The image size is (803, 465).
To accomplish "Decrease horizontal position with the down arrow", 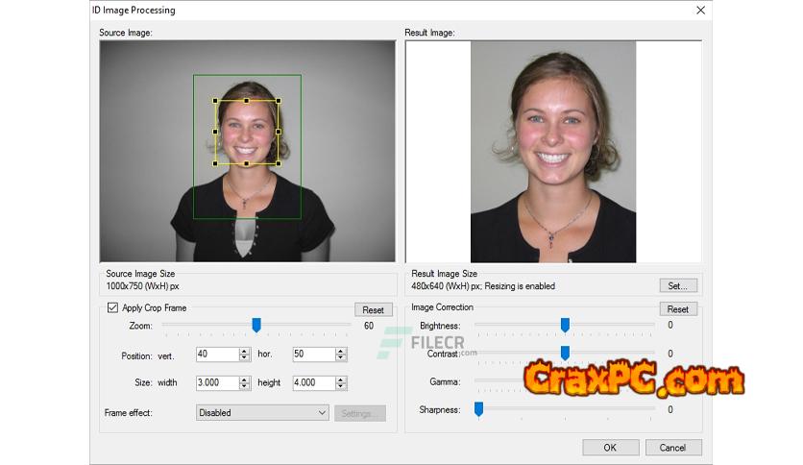I will coord(340,358).
